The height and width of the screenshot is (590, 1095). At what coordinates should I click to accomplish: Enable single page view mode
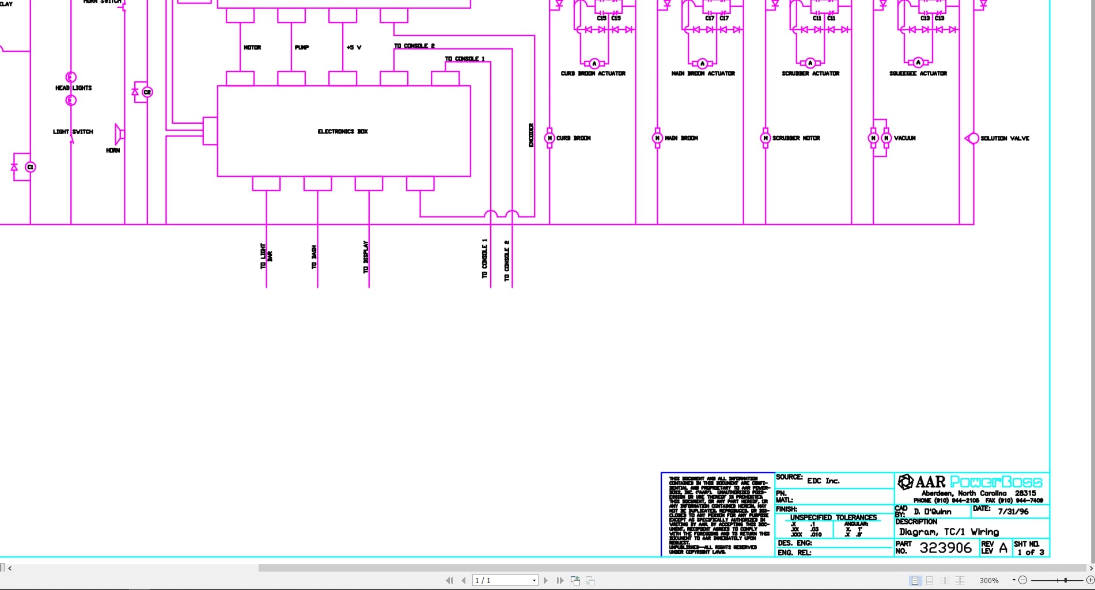click(915, 580)
